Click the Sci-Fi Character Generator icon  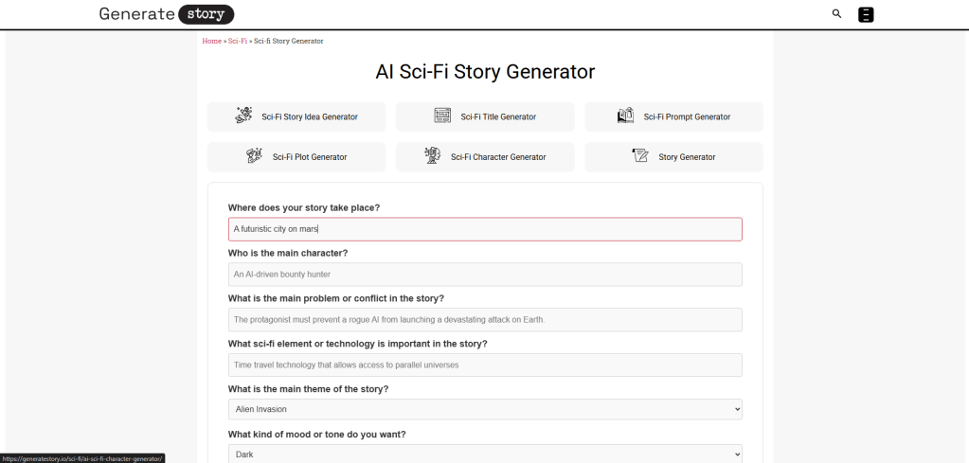click(432, 156)
